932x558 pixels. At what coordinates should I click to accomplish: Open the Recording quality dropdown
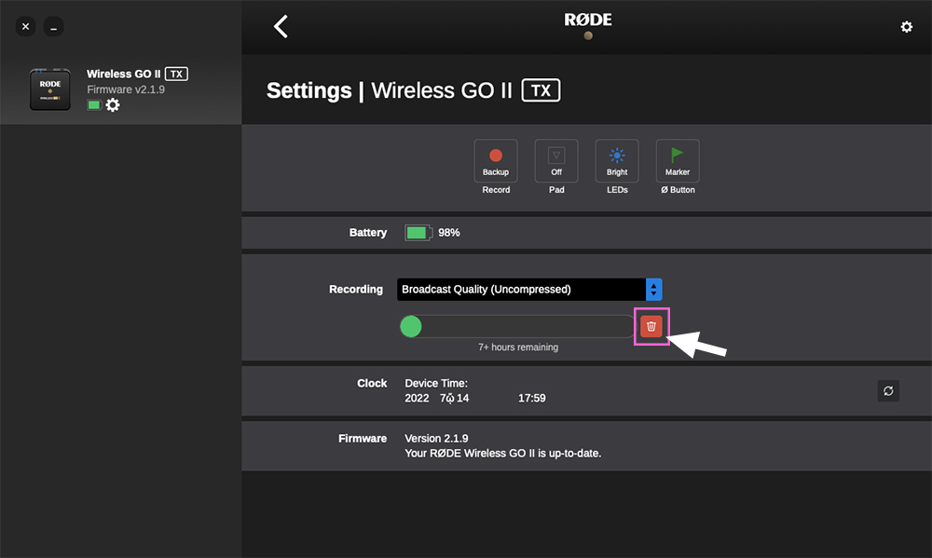pos(529,290)
